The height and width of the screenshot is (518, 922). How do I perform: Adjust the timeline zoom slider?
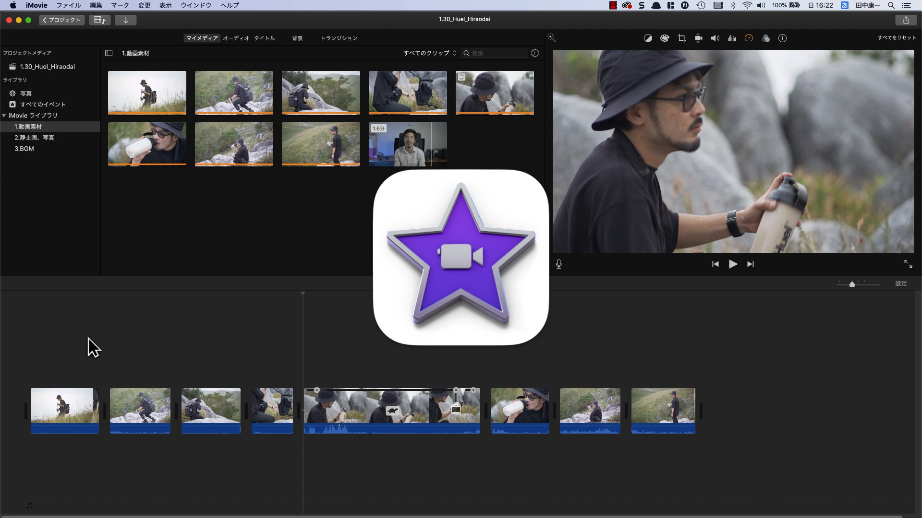[x=852, y=284]
